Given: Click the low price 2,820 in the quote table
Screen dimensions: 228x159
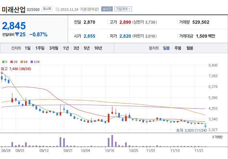Looking at the screenshot, I should click(x=125, y=36).
